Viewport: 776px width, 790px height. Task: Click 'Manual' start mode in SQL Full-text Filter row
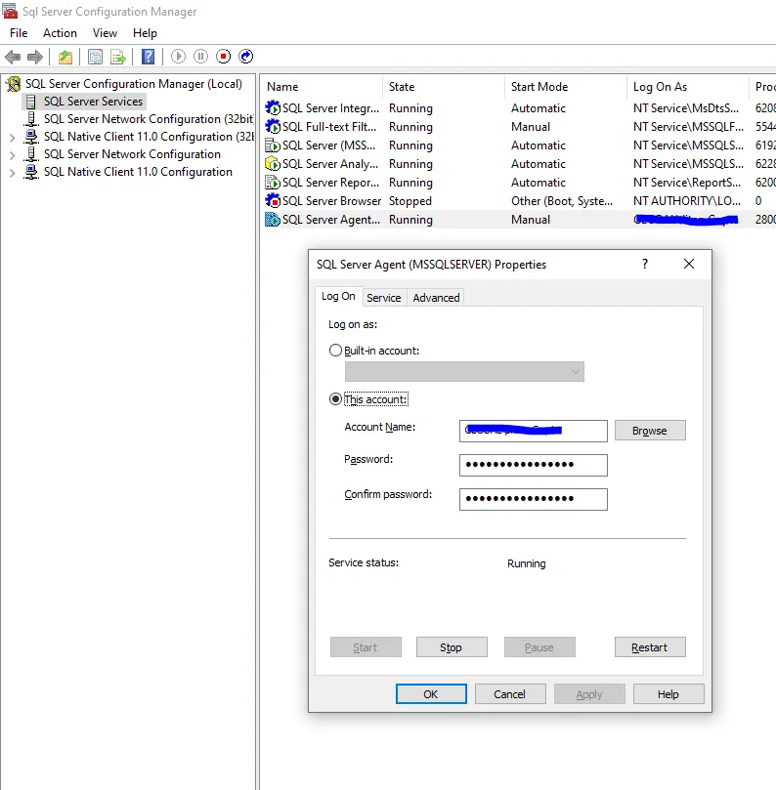point(531,127)
